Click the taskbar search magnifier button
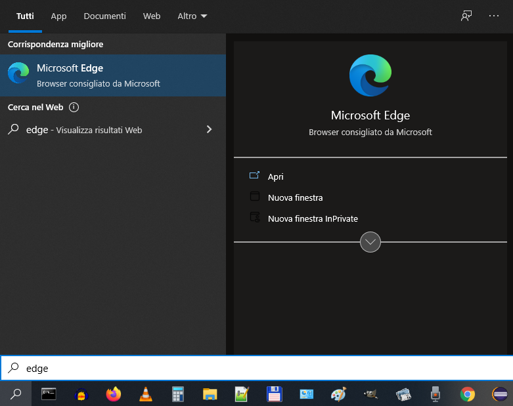Viewport: 513px width, 406px height. pos(16,394)
